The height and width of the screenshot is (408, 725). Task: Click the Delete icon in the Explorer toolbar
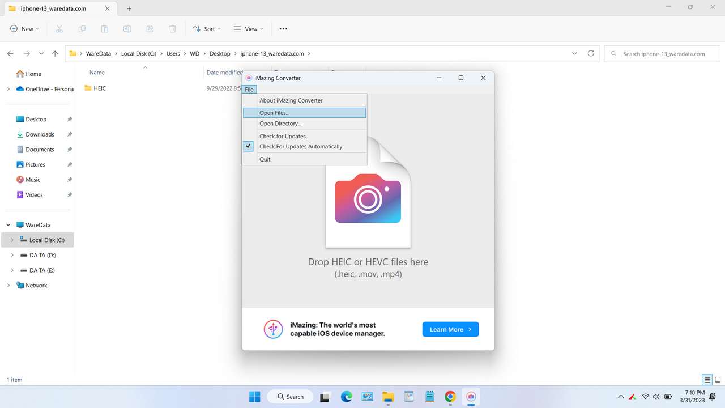tap(172, 28)
